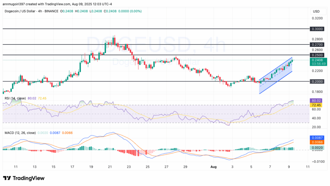Click the orange signal value label 0.0066

pos(317,142)
